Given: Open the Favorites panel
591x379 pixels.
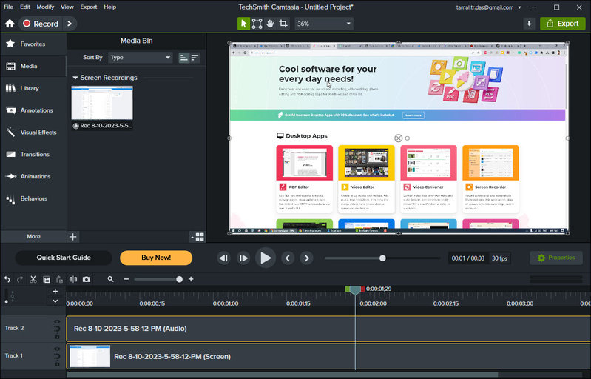Looking at the screenshot, I should tap(33, 44).
